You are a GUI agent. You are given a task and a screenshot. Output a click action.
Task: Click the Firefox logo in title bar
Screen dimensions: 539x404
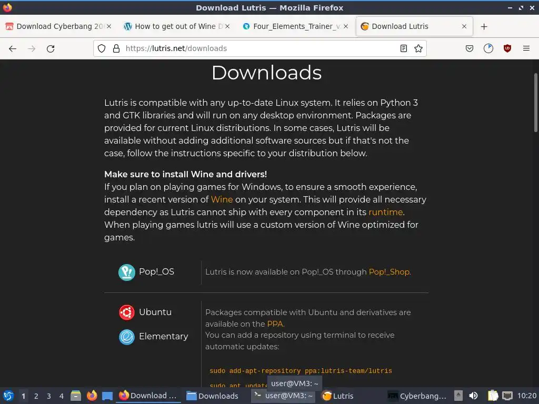(7, 7)
